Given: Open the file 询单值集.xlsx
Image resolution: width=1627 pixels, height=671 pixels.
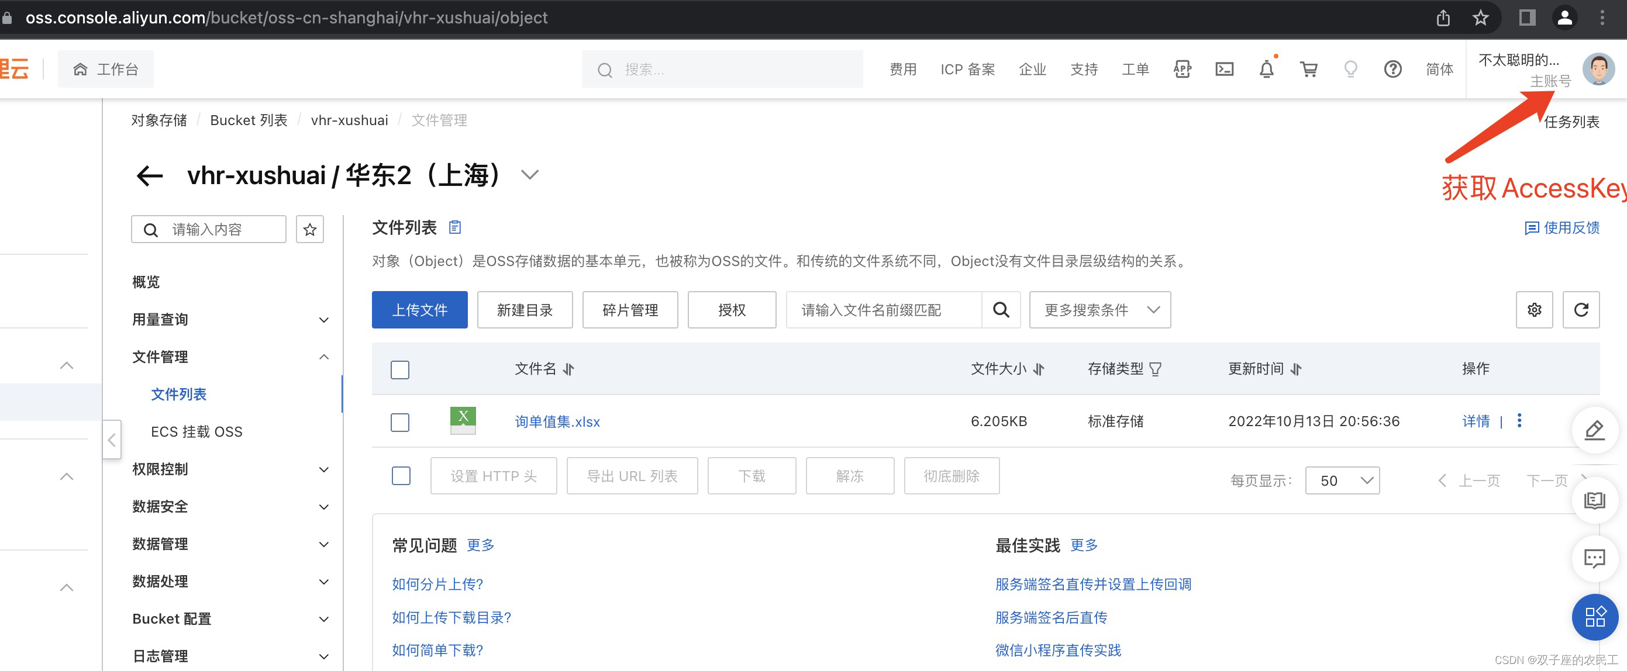Looking at the screenshot, I should point(556,421).
